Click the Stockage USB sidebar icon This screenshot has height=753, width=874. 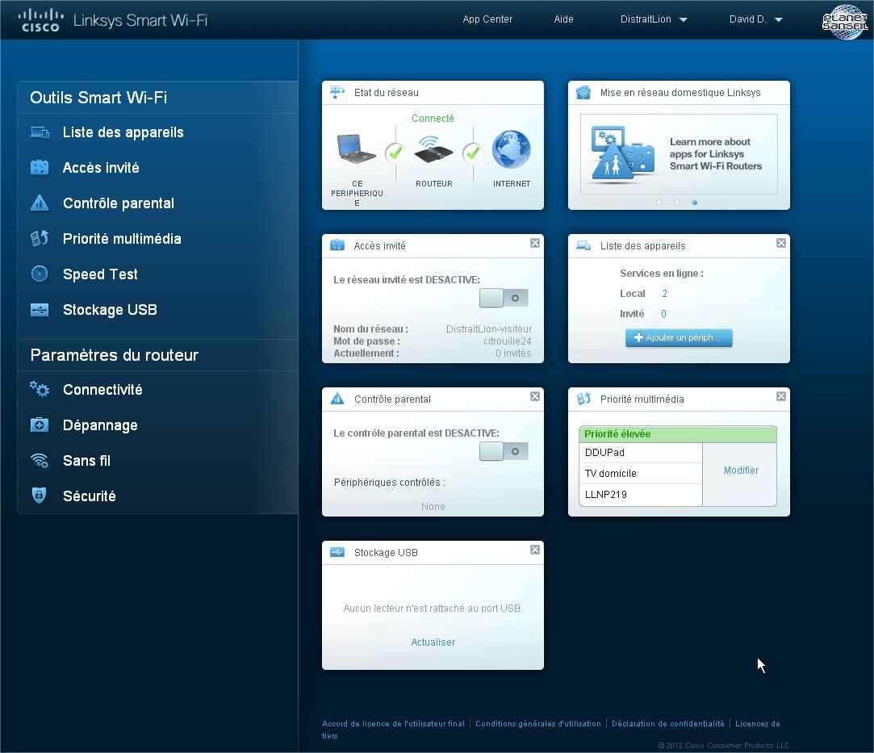40,309
